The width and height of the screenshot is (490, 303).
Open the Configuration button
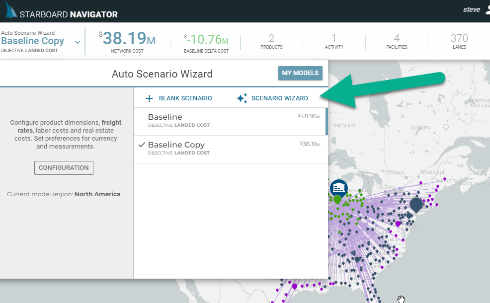point(64,168)
